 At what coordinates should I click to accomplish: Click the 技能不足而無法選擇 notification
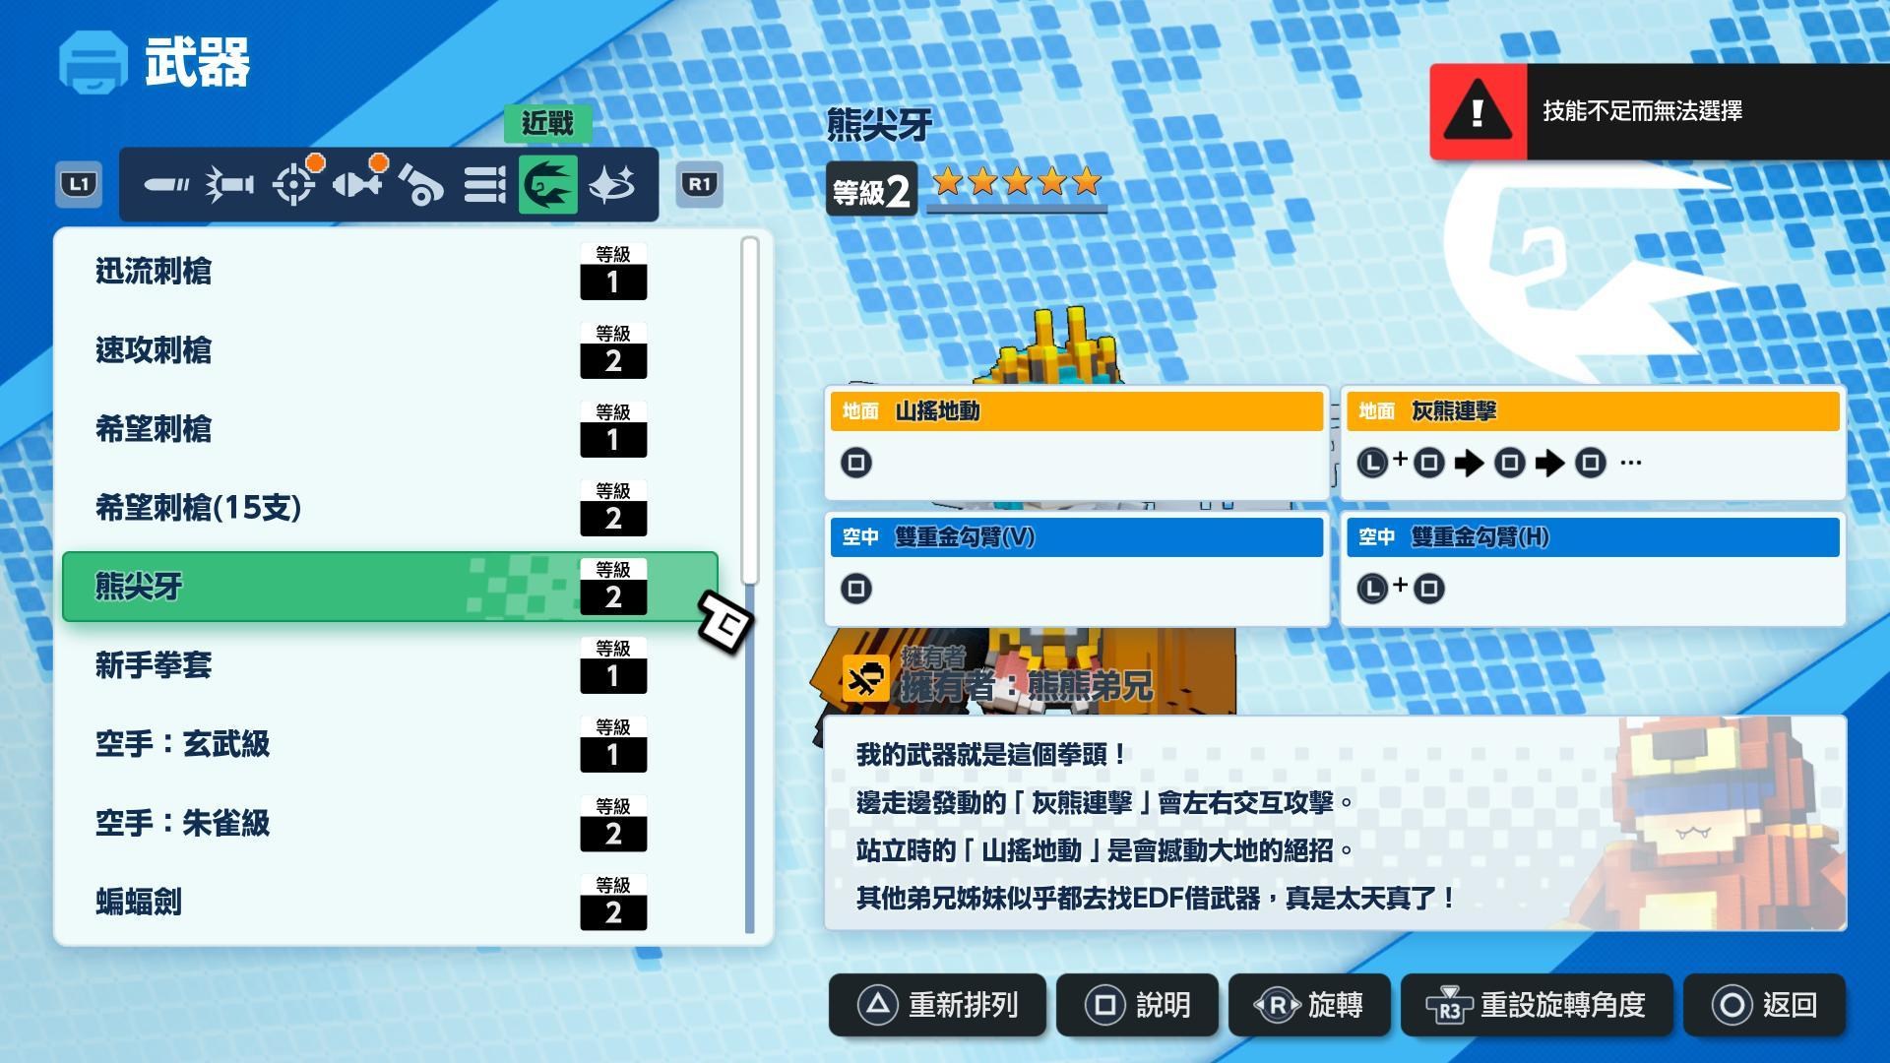(x=1660, y=111)
